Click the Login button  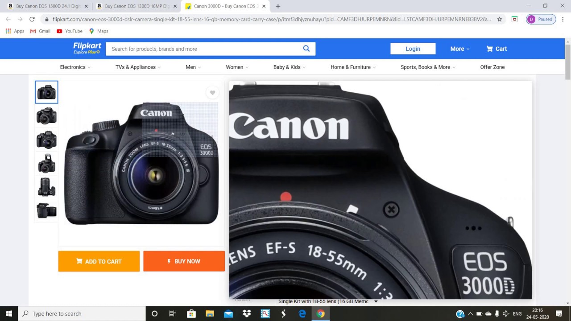[413, 49]
